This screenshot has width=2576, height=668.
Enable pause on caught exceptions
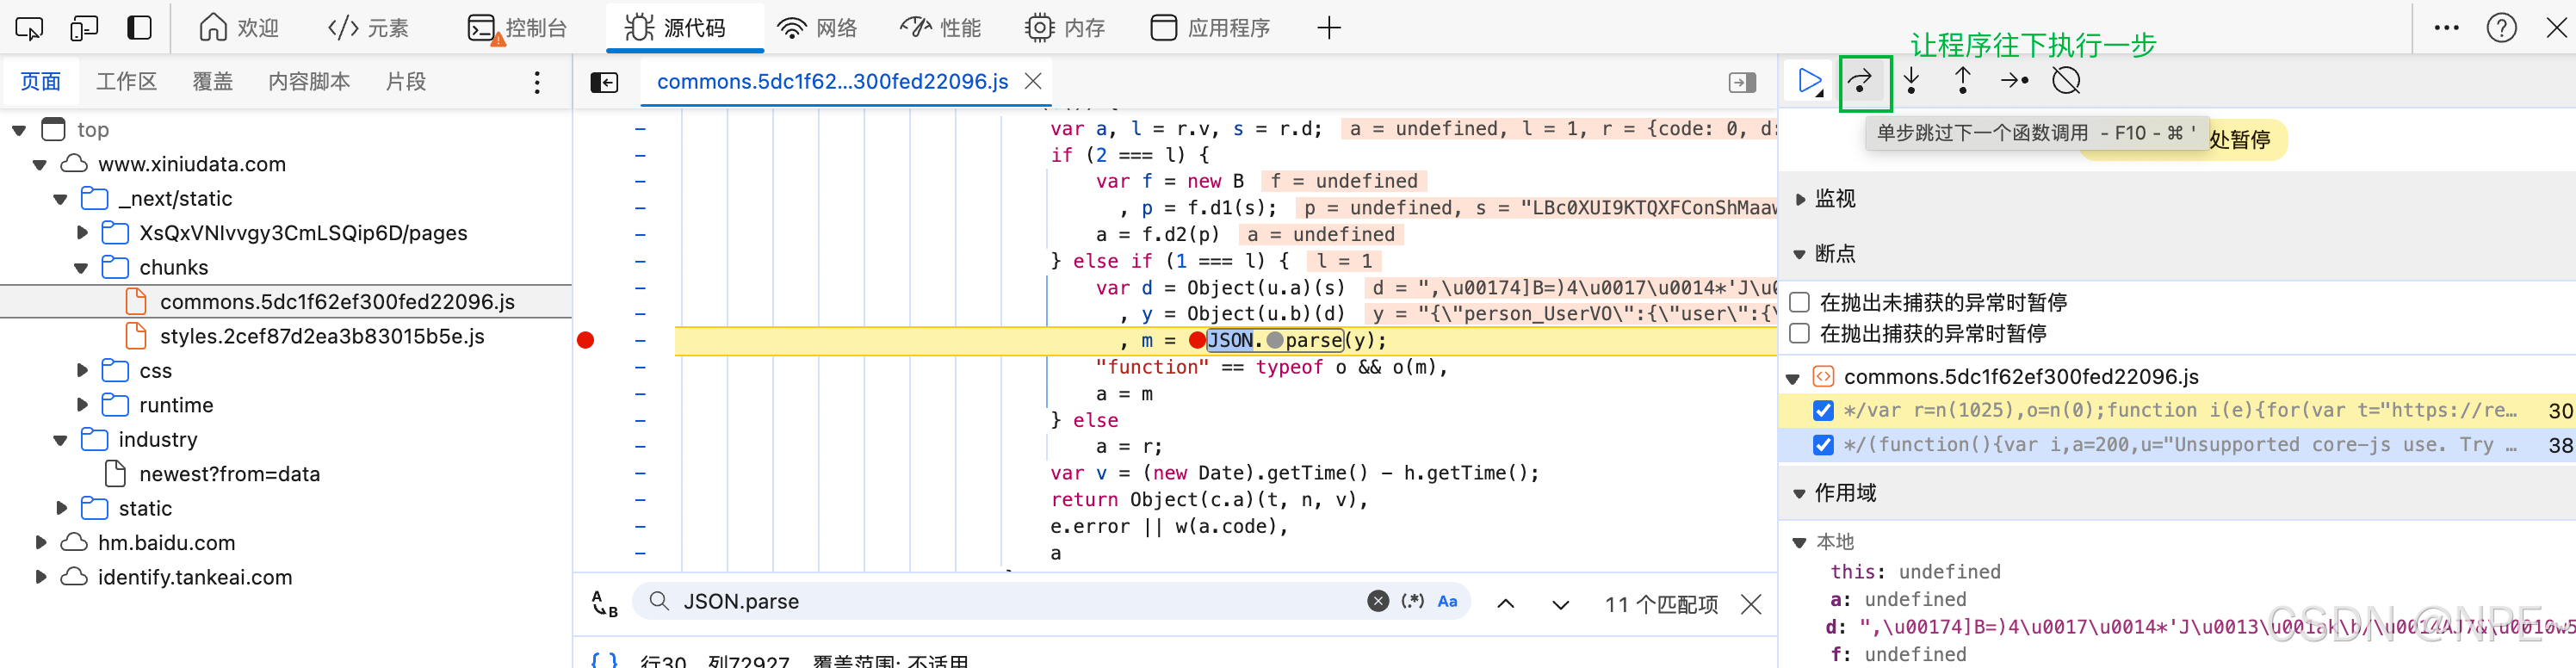point(1799,333)
